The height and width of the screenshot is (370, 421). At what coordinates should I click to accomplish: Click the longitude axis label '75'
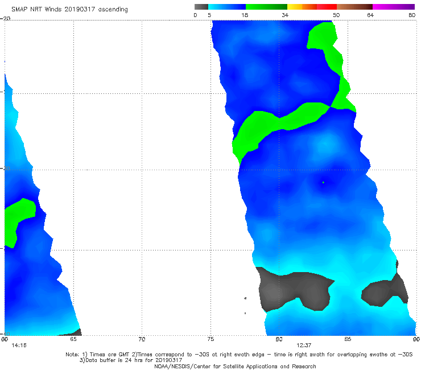[x=210, y=339]
